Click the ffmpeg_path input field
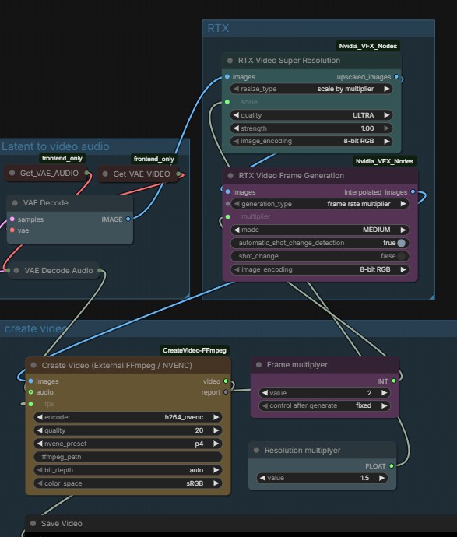 (128, 457)
